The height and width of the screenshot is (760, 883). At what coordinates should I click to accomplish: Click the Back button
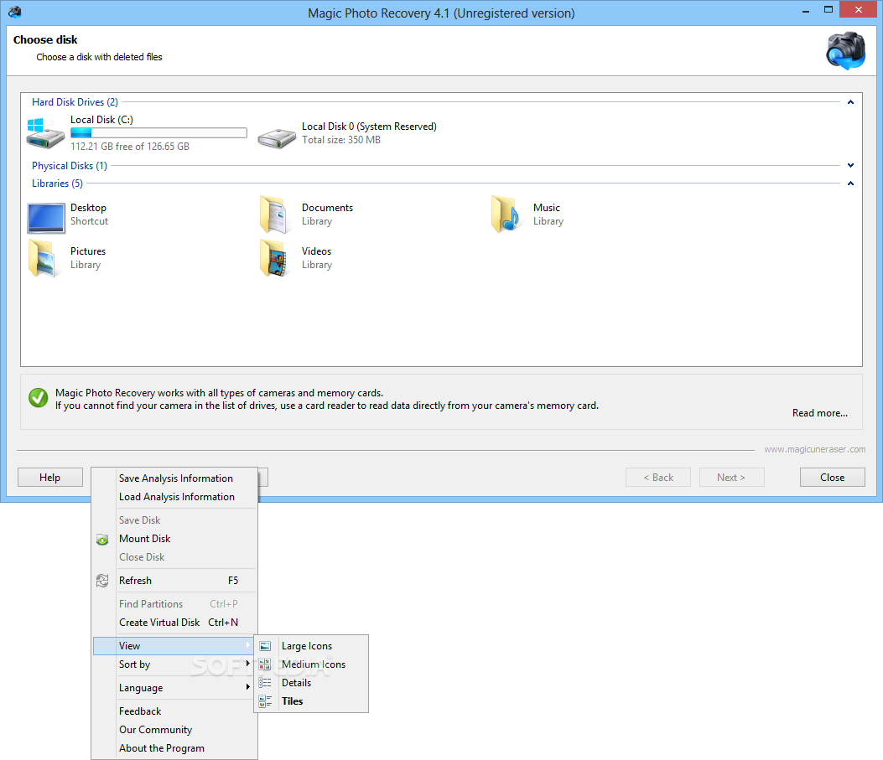pos(658,477)
